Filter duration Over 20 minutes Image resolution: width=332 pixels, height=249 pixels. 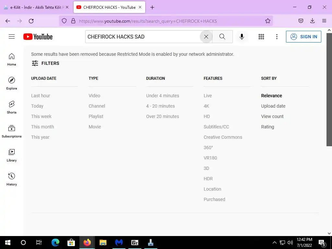tap(163, 116)
